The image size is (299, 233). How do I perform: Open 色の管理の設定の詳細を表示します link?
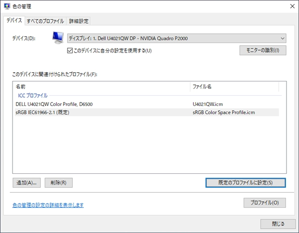click(48, 205)
